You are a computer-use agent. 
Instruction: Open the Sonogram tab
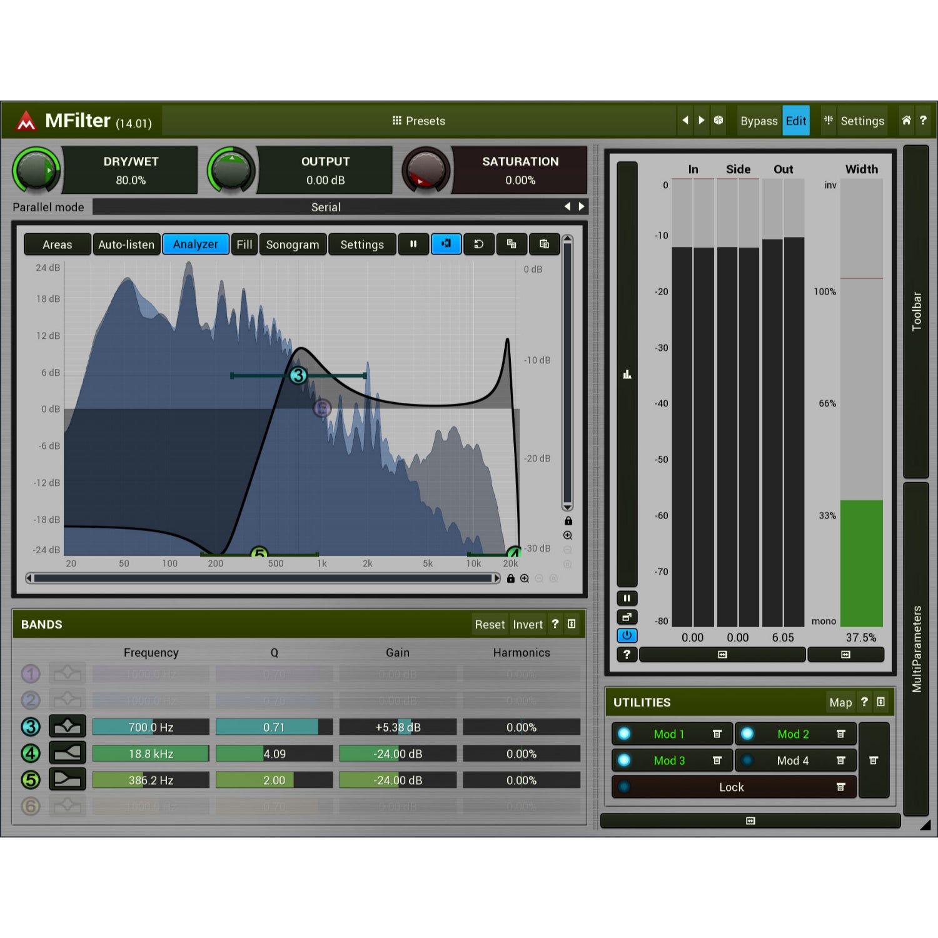293,245
